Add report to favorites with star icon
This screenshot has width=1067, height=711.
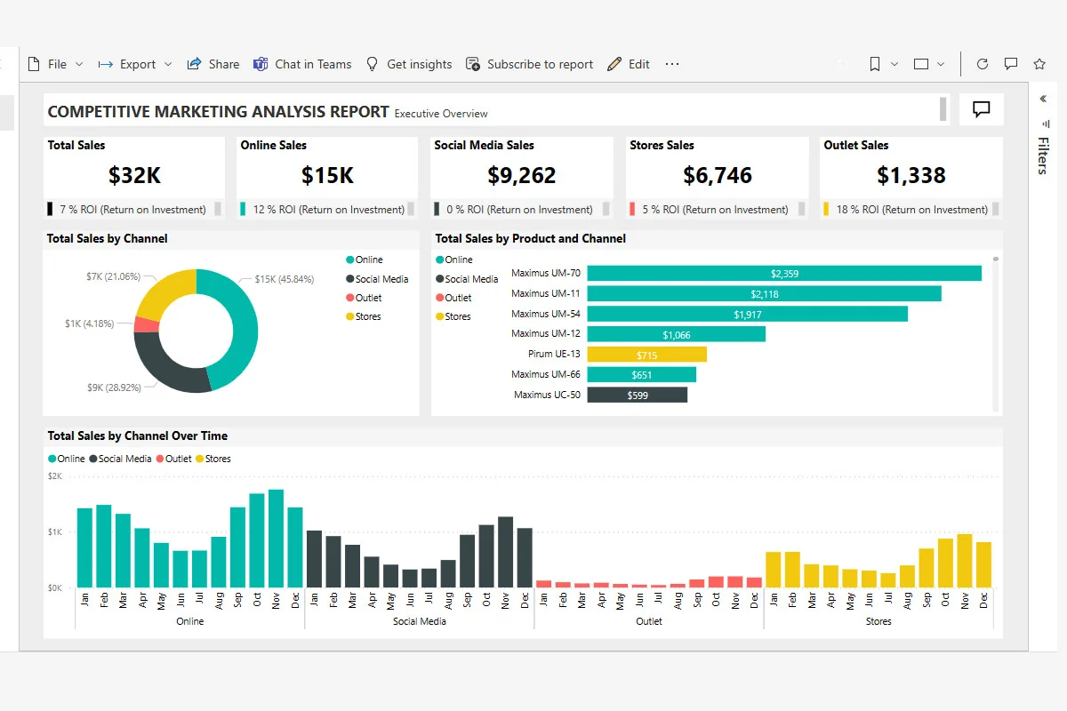(1041, 63)
